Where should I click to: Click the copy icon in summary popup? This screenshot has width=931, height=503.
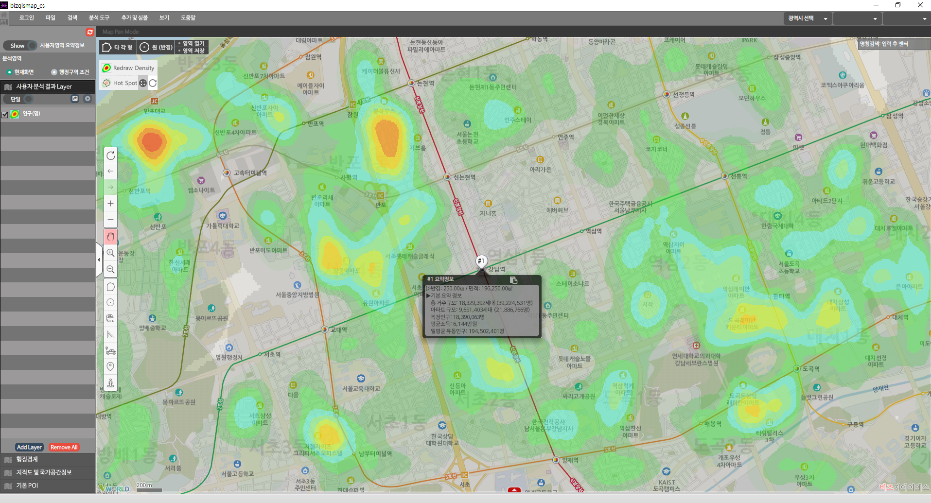513,280
